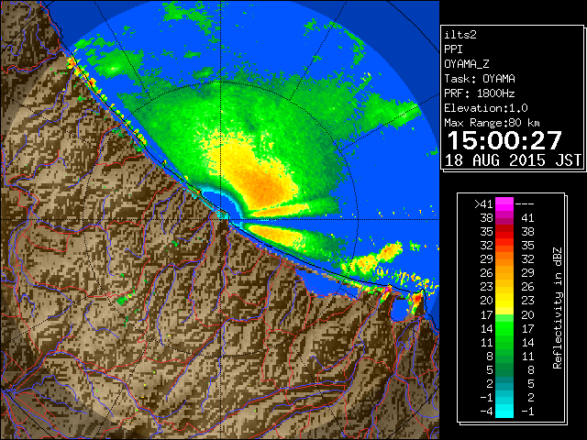Pick the cyan bottom swatch of color bar

point(504,411)
